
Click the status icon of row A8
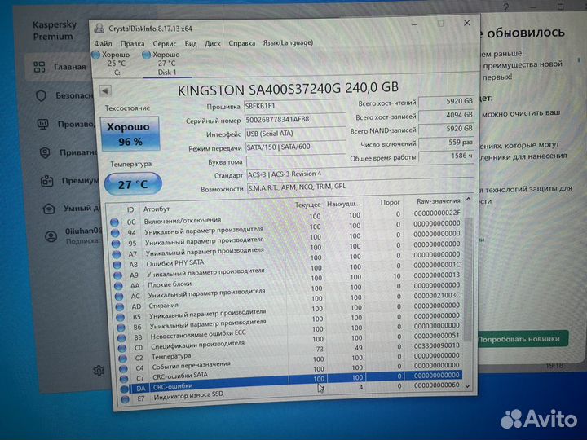pos(117,265)
